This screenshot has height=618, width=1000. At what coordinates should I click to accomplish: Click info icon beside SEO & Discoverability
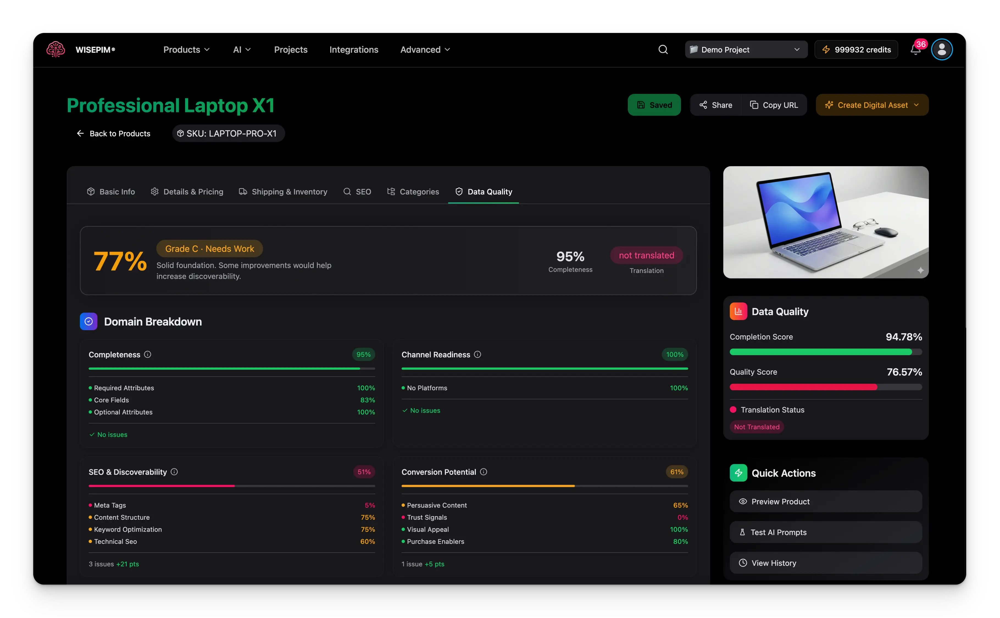[174, 472]
